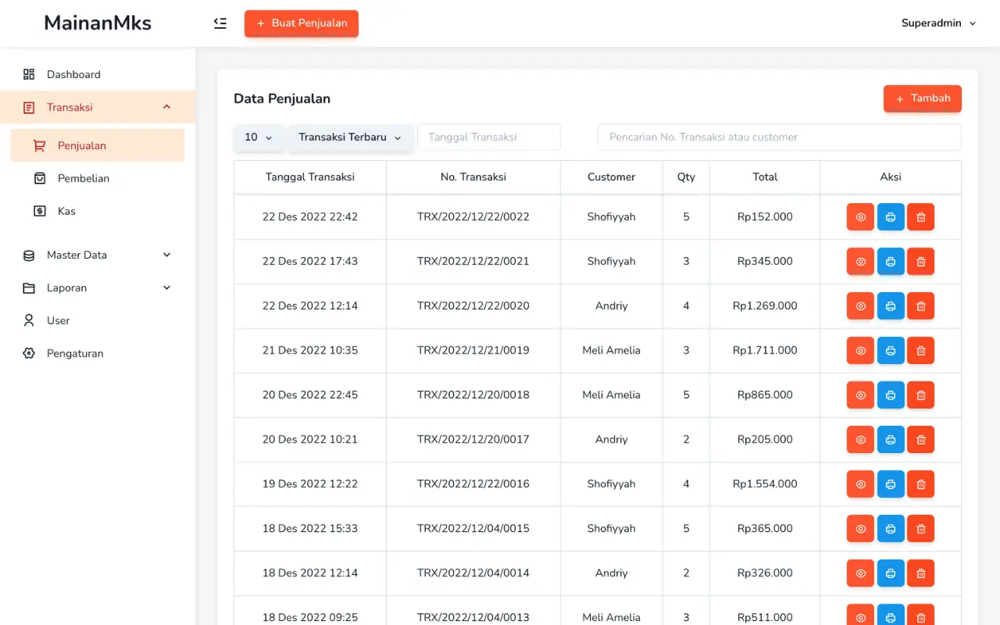Open the Transaksi Terbaru sort dropdown

350,137
